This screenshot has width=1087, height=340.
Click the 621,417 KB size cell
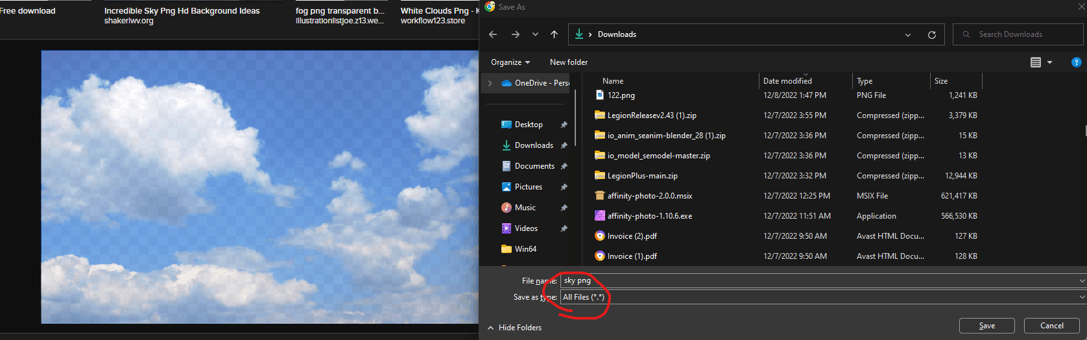click(x=959, y=196)
